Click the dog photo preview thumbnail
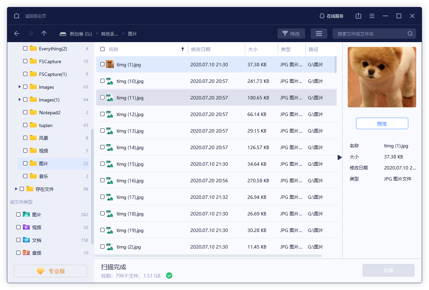Image resolution: width=429 pixels, height=290 pixels. (382, 77)
